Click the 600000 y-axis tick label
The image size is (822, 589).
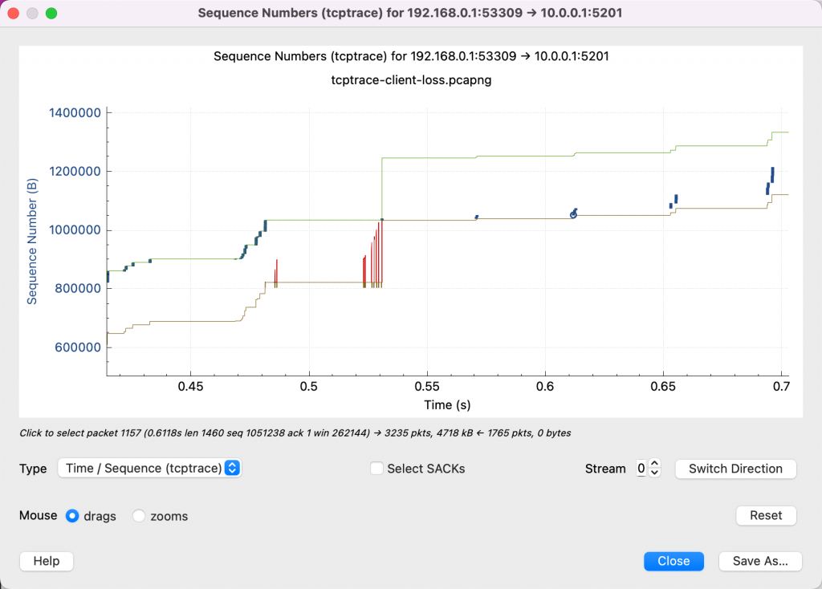tap(78, 347)
